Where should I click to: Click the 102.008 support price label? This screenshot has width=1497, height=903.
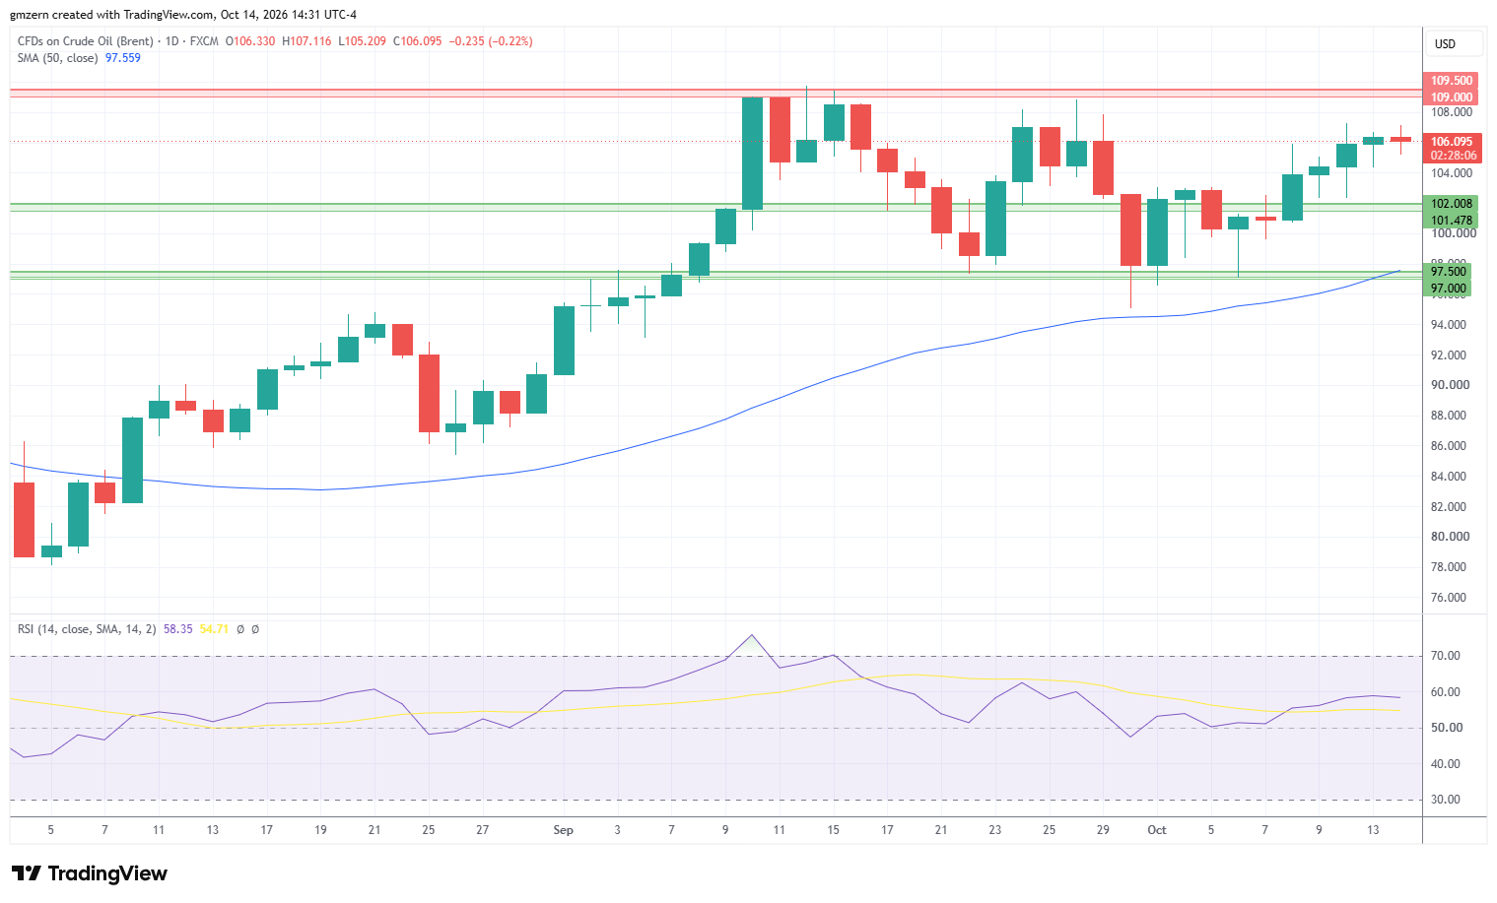pos(1452,204)
